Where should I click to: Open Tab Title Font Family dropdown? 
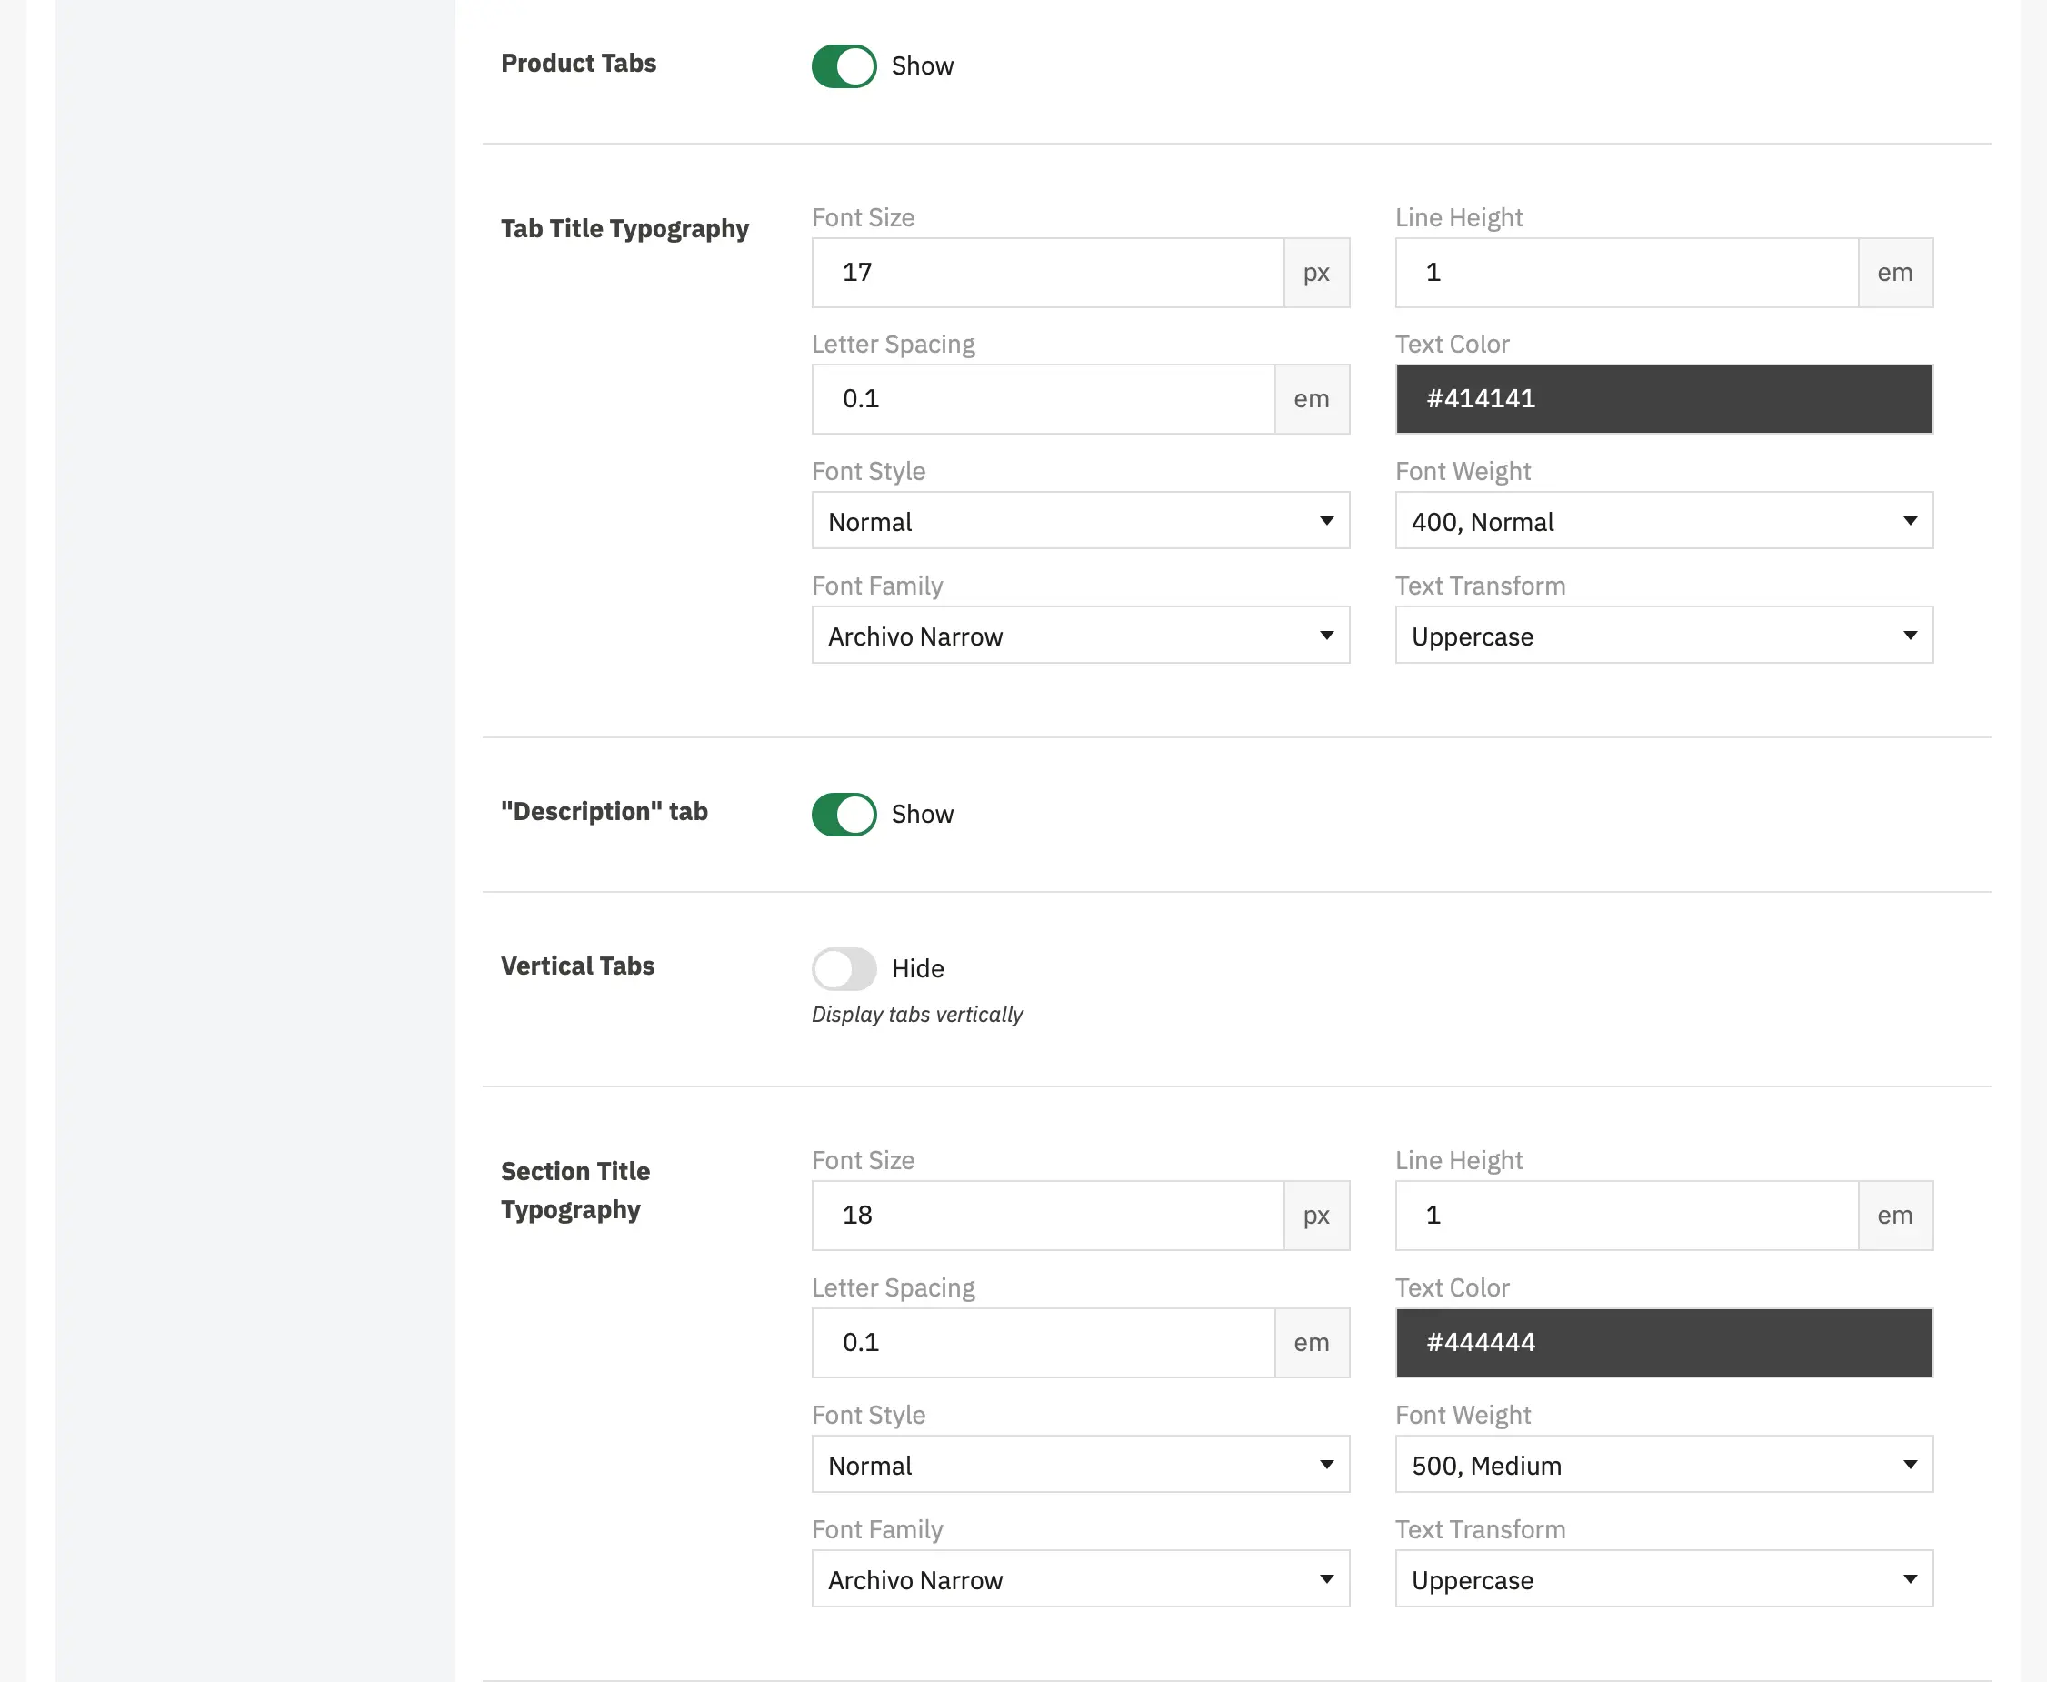(1080, 636)
